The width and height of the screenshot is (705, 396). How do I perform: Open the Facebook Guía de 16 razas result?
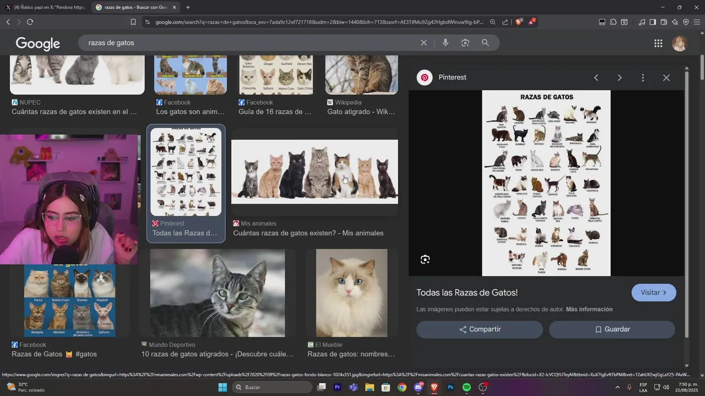coord(275,112)
